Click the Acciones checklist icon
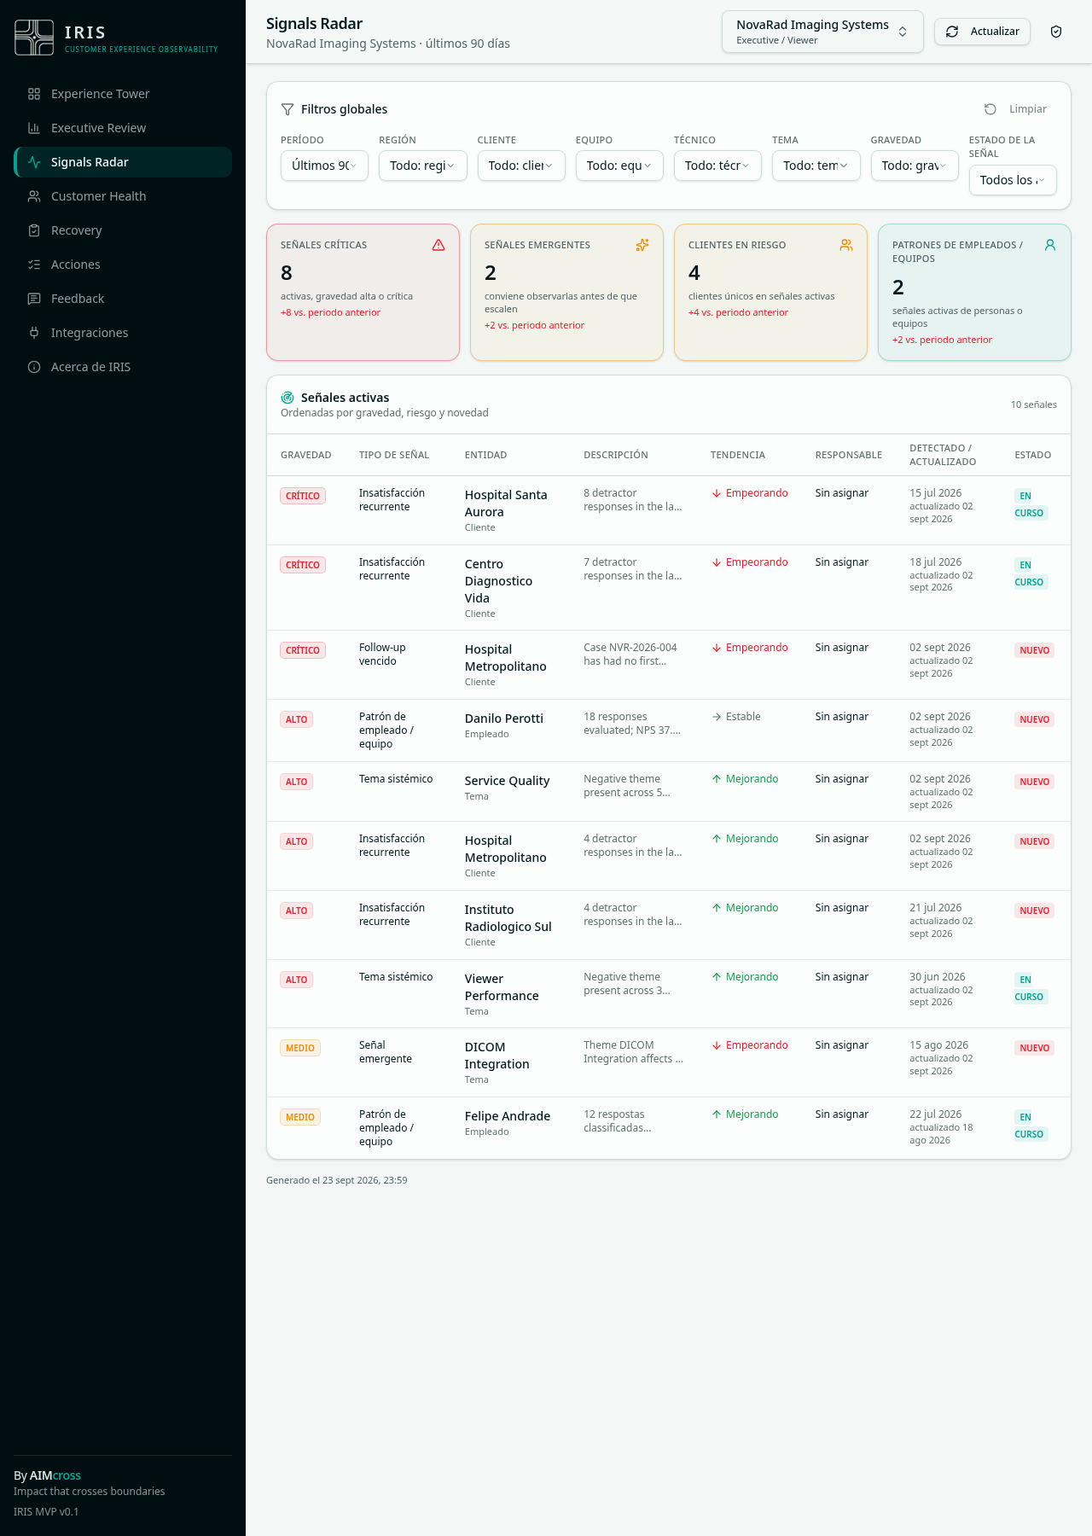The height and width of the screenshot is (1536, 1092). coord(34,265)
